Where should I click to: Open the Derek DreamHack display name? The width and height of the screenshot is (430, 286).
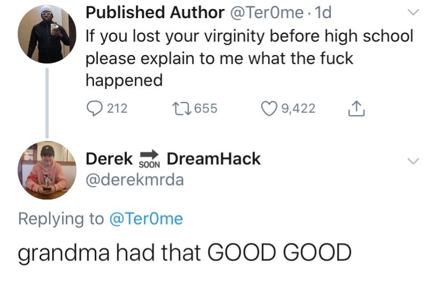[x=213, y=158]
